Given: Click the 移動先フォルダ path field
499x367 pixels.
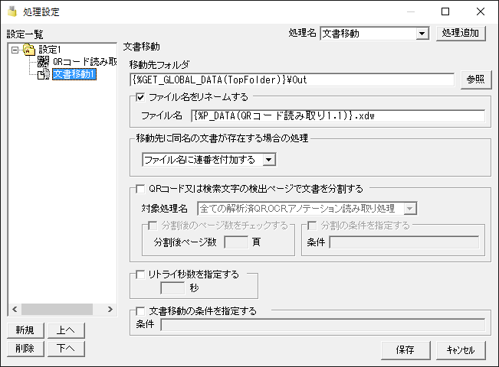Looking at the screenshot, I should point(292,80).
